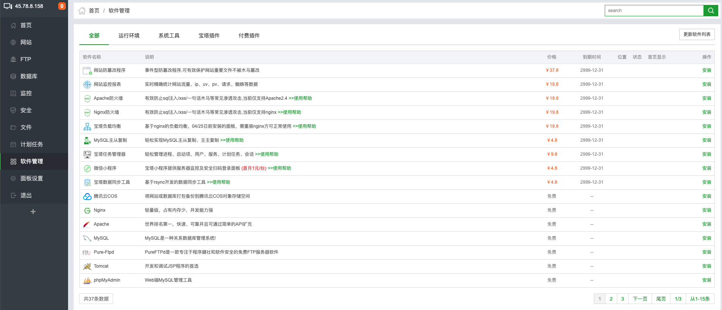Switch to the 系统工具 tab
Viewport: 722px width, 310px height.
click(x=169, y=36)
